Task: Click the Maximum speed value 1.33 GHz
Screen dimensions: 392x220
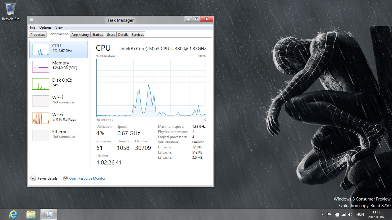Action: (199, 127)
